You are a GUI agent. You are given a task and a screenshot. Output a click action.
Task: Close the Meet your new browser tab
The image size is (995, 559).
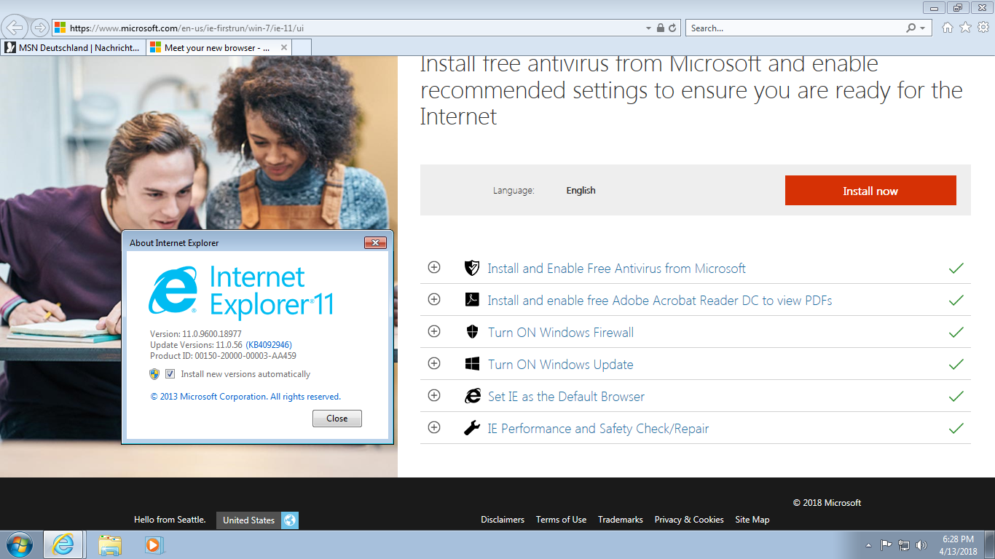click(284, 47)
